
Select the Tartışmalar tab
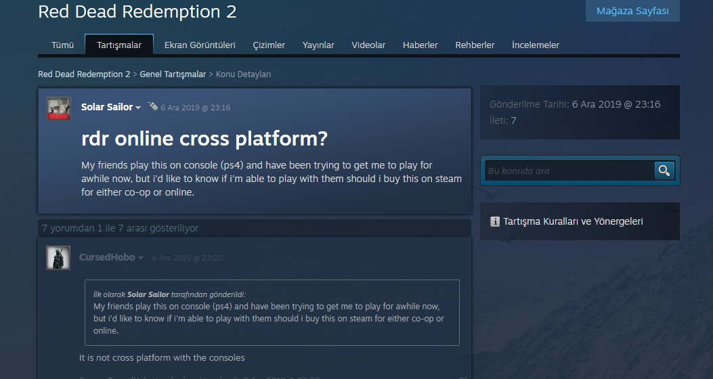(x=119, y=45)
